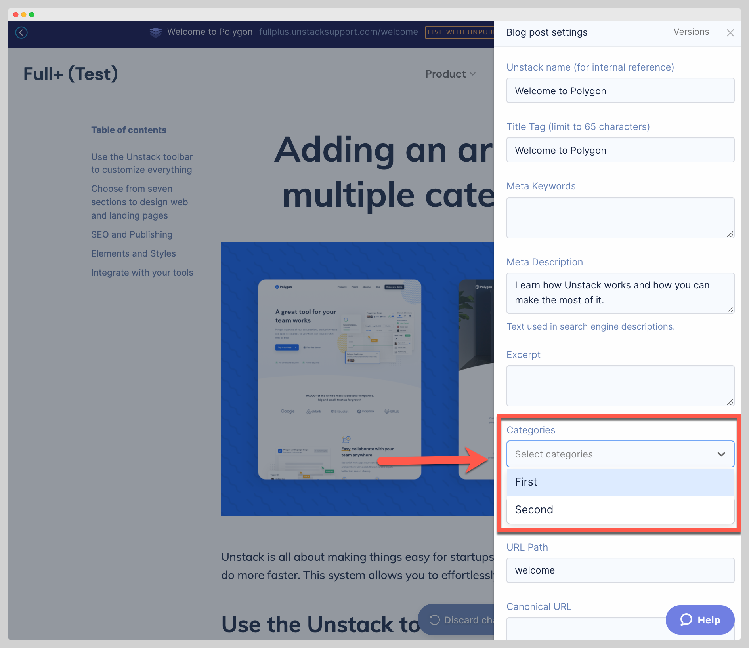Click the Help chat bubble button

(x=700, y=620)
